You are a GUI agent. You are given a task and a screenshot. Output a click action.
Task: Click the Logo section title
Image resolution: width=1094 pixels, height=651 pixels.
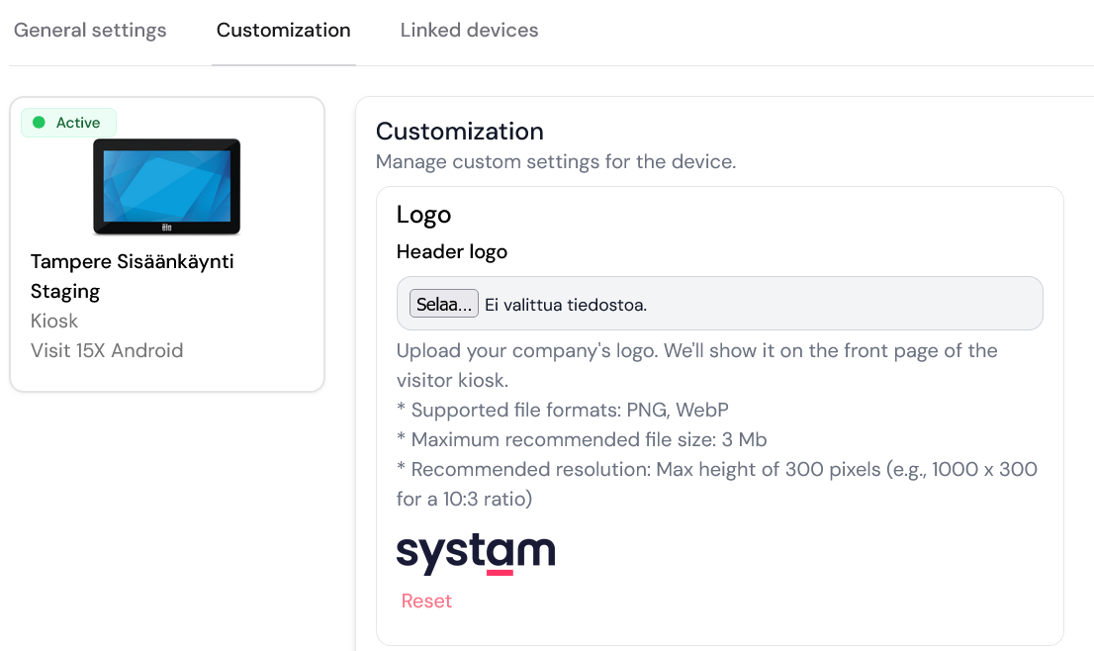[x=423, y=215]
